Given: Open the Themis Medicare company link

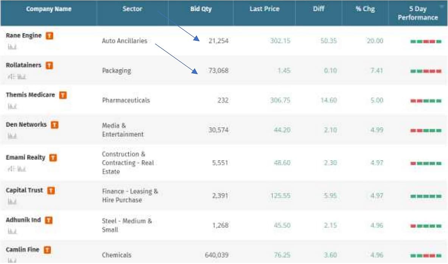Looking at the screenshot, I should 30,95.
